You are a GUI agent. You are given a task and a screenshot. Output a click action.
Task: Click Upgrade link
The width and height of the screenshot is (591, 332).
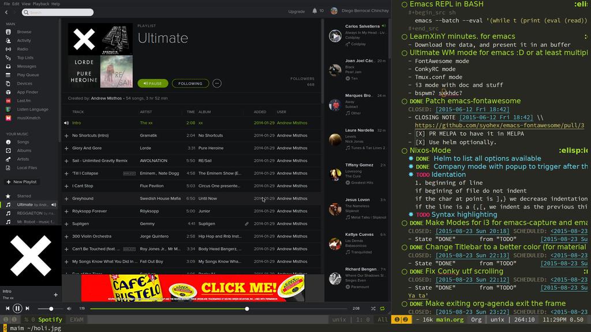click(296, 12)
